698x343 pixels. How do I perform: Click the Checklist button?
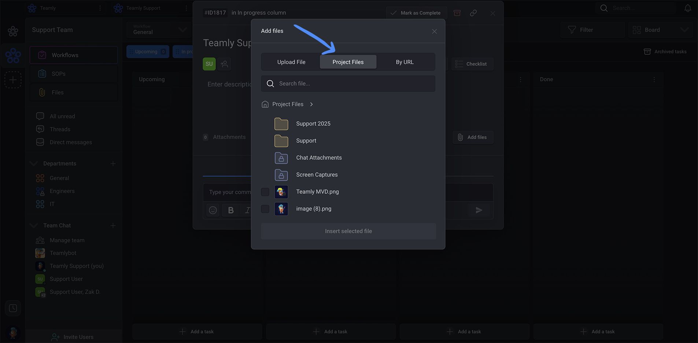pyautogui.click(x=472, y=64)
